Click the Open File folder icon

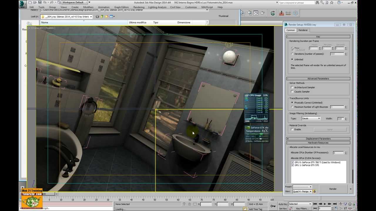tap(35, 2)
